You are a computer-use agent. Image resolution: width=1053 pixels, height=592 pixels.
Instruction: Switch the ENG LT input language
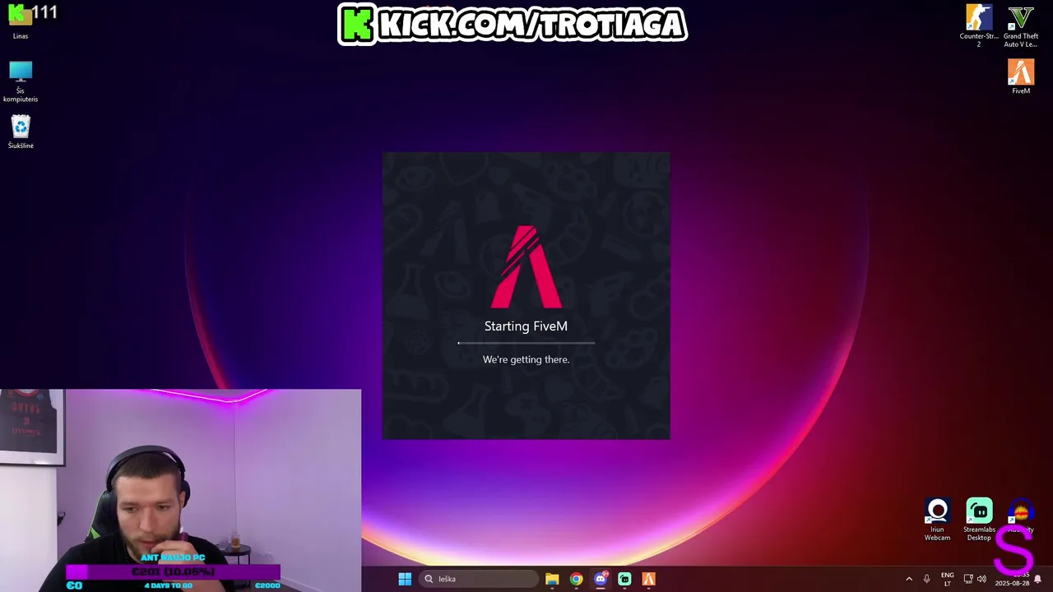click(x=948, y=579)
